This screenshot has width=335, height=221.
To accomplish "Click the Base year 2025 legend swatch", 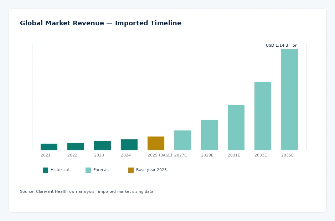I will 131,170.
